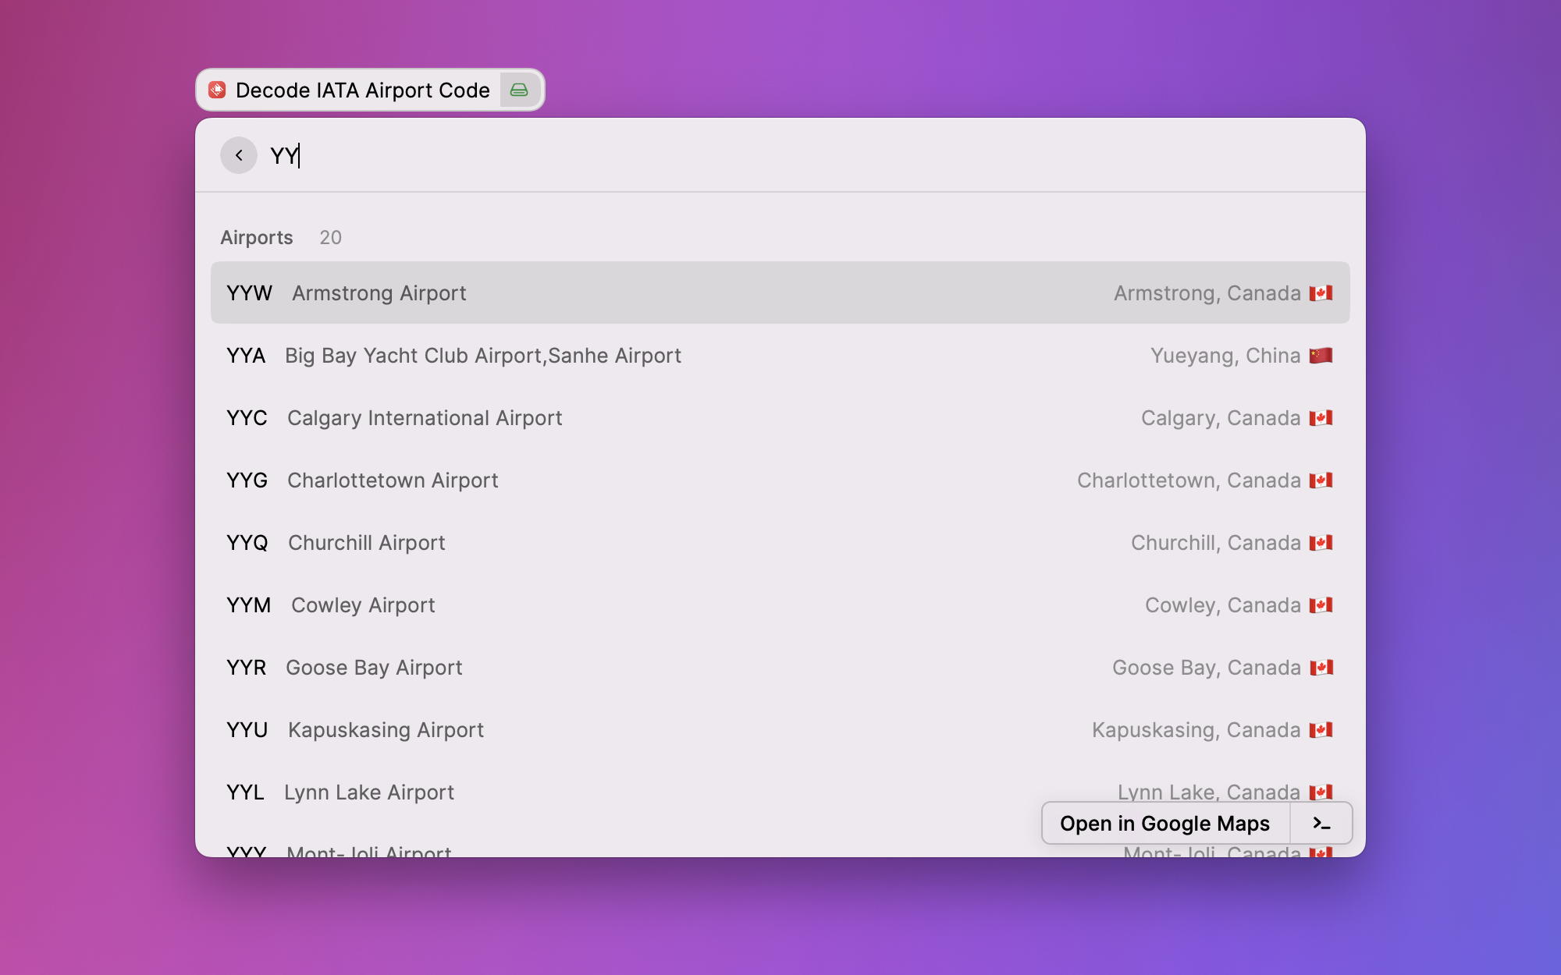Viewport: 1561px width, 975px height.
Task: Click Canada flag in Churchill row
Action: click(x=1321, y=543)
